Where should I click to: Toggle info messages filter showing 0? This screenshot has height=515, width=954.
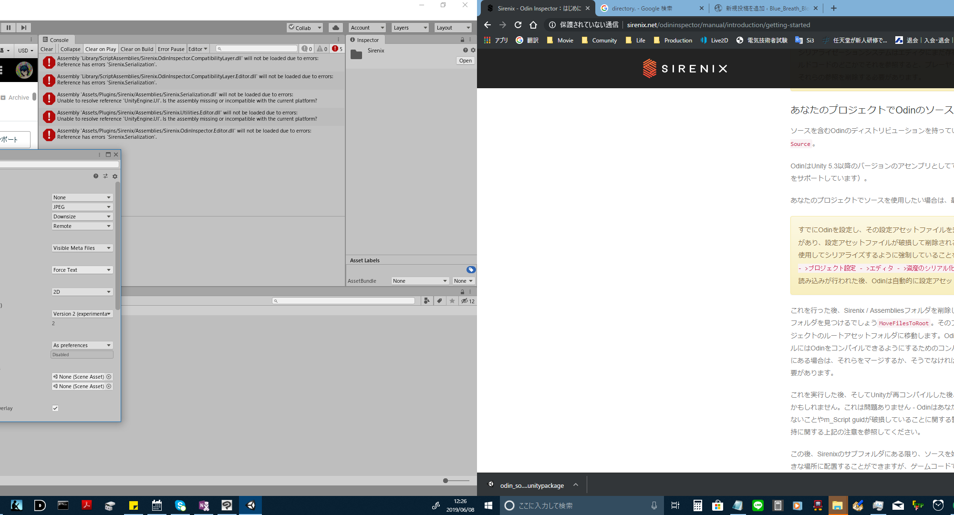(307, 49)
